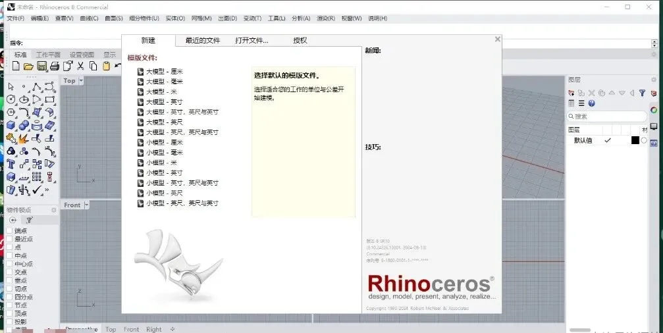Toggle the 节点 Knot osnap checkbox
Image resolution: width=663 pixels, height=333 pixels.
[9, 305]
